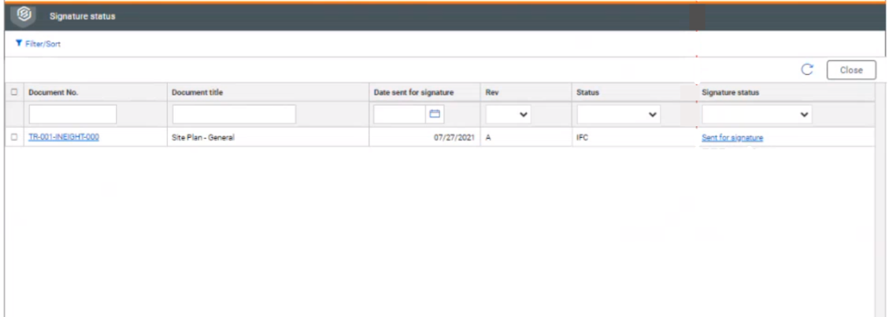Sort by Date sent for signature header

[413, 93]
